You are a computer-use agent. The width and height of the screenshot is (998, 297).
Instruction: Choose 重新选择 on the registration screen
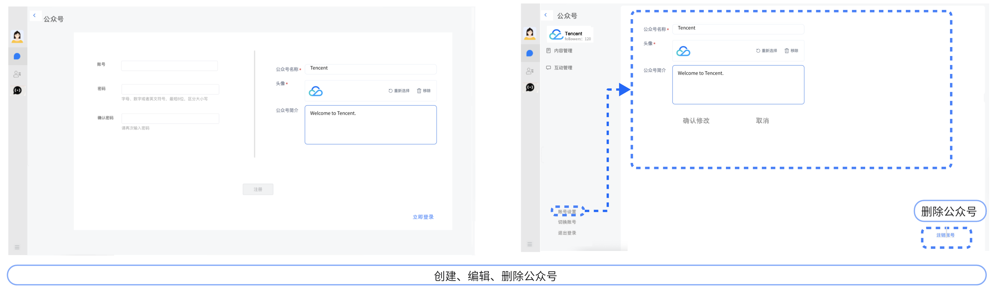[399, 91]
